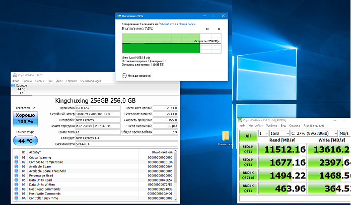This screenshot has width=352, height=205.
Task: Open Правка menu in CrystalDiskInfo
Action: click(27, 81)
